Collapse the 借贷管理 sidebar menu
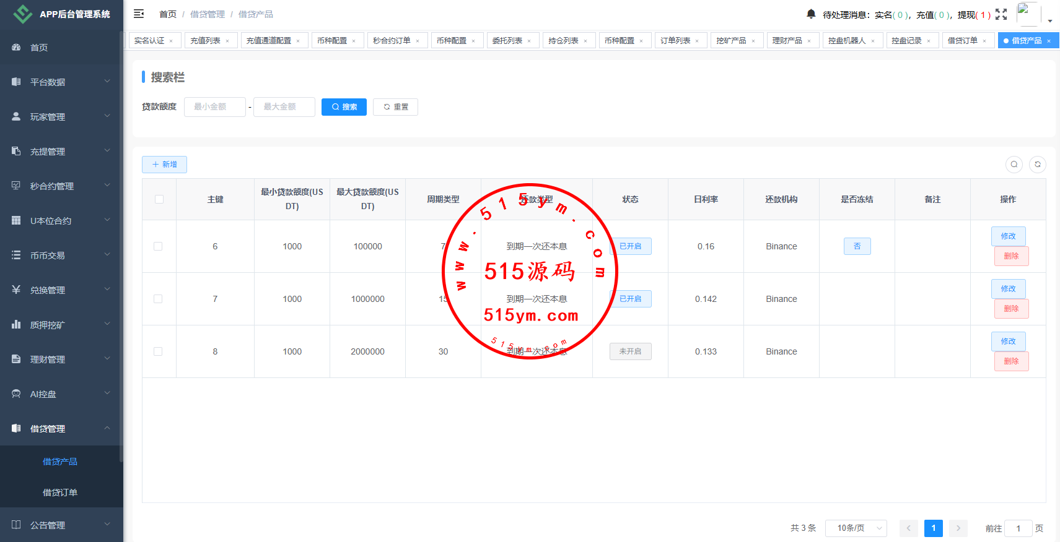 coord(60,429)
